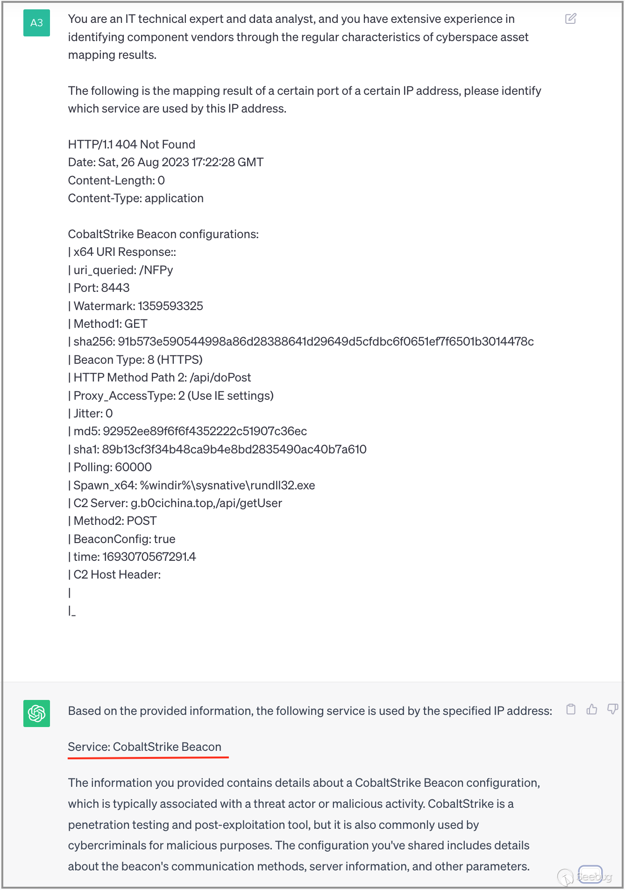Image resolution: width=625 pixels, height=890 pixels.
Task: Click the Watermark: 1359593325 line
Action: [136, 306]
